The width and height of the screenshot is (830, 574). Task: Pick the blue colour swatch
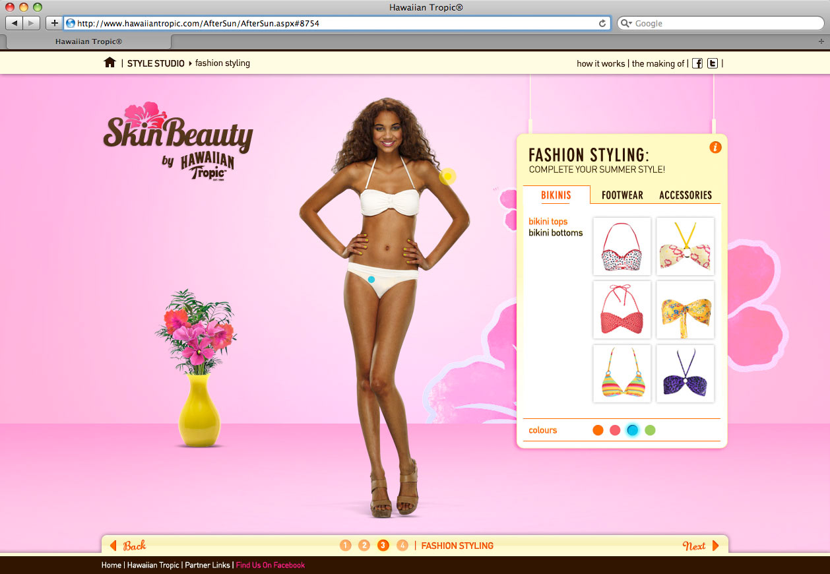[x=633, y=430]
